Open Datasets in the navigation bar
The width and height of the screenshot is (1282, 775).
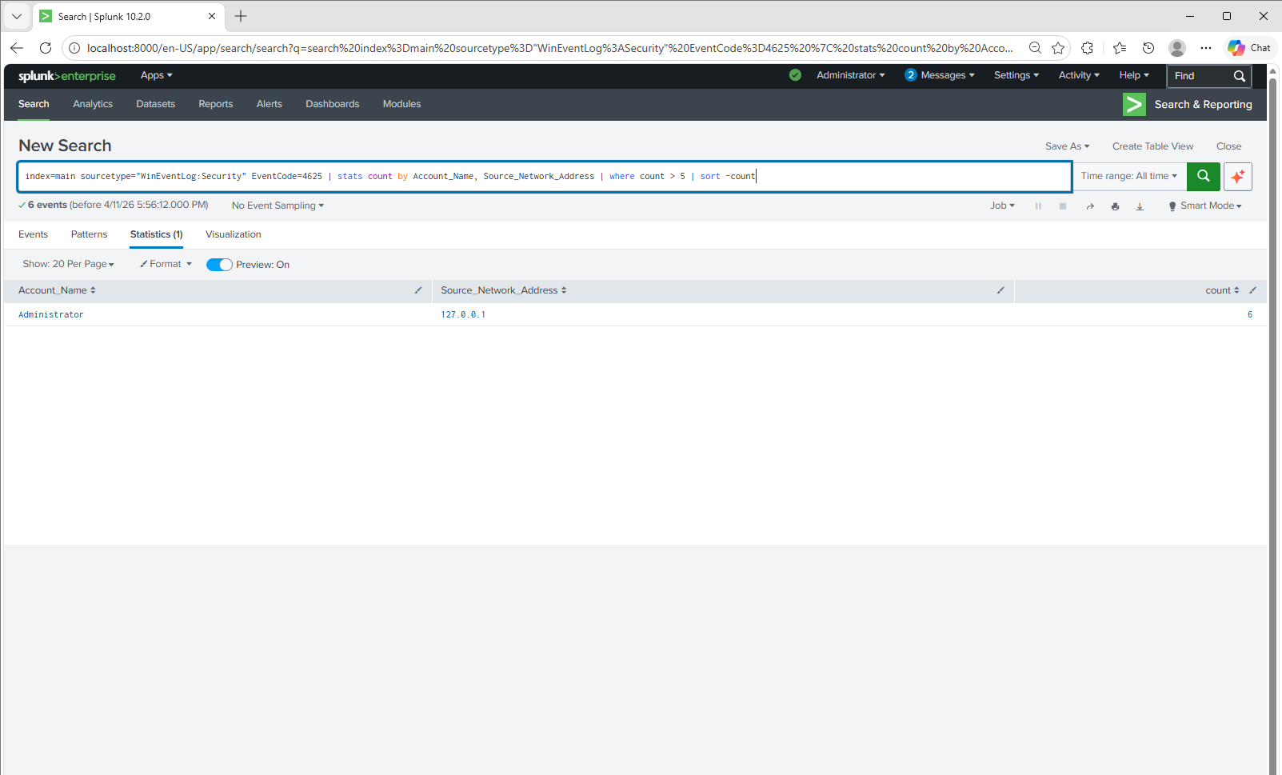click(156, 104)
